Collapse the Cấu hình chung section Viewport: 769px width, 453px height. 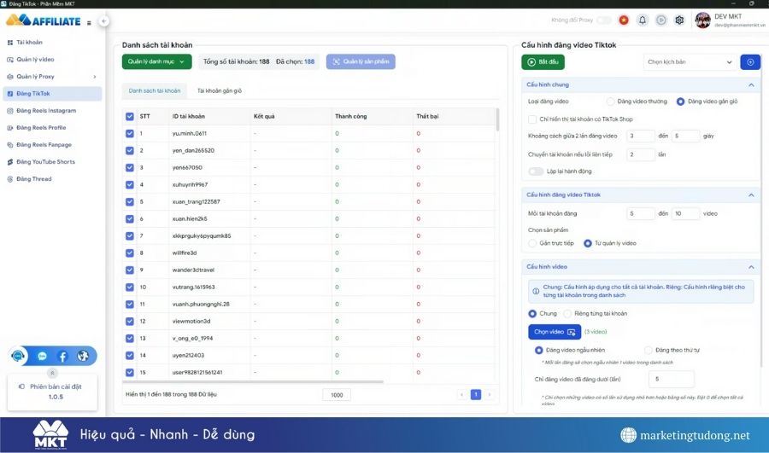tap(751, 85)
